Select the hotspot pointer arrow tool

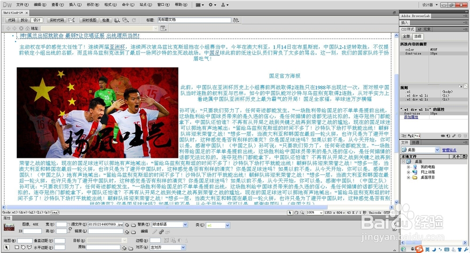[x=7, y=247]
